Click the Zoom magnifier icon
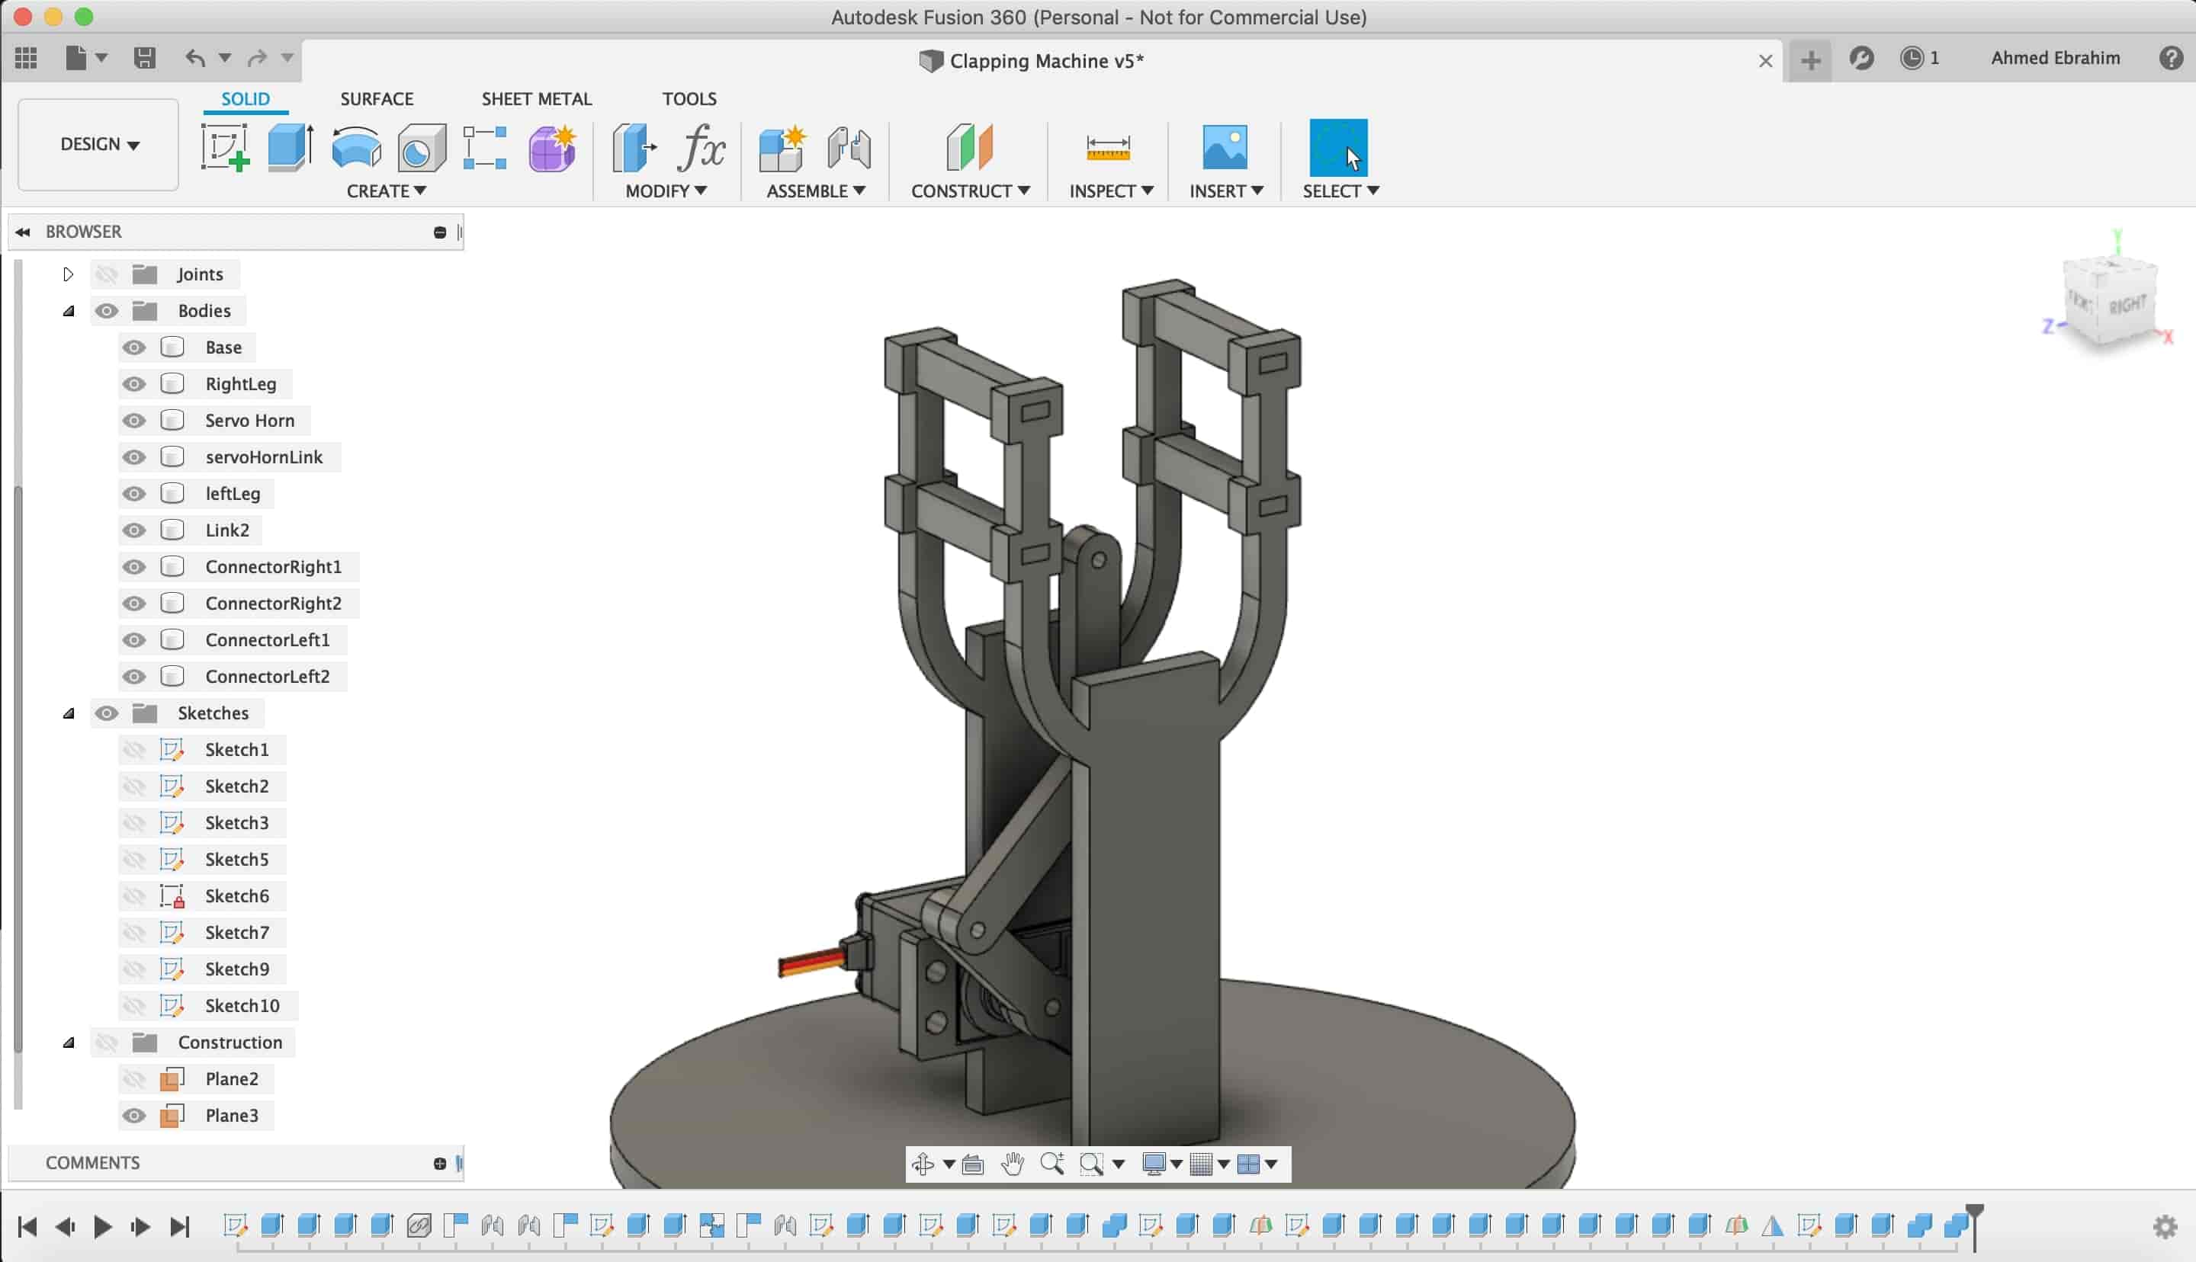Viewport: 2196px width, 1262px height. tap(1052, 1163)
